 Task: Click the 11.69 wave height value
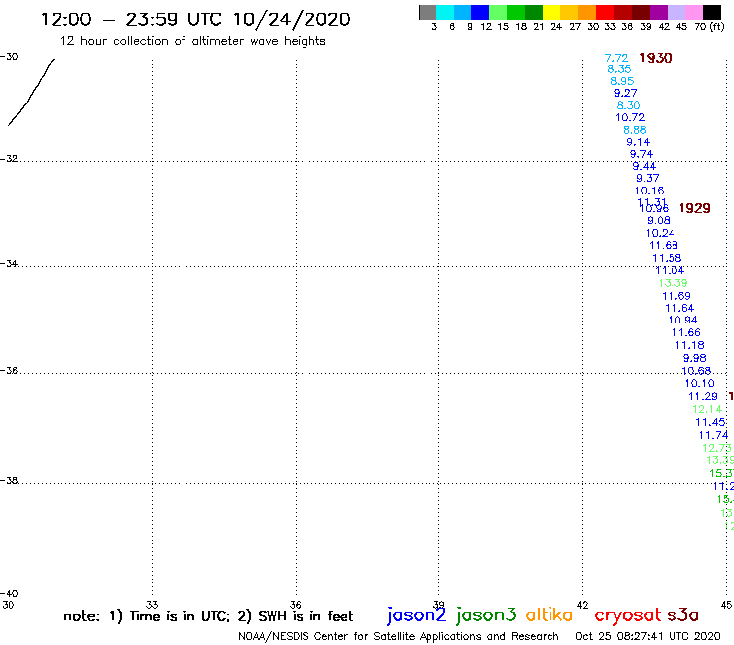[x=676, y=296]
